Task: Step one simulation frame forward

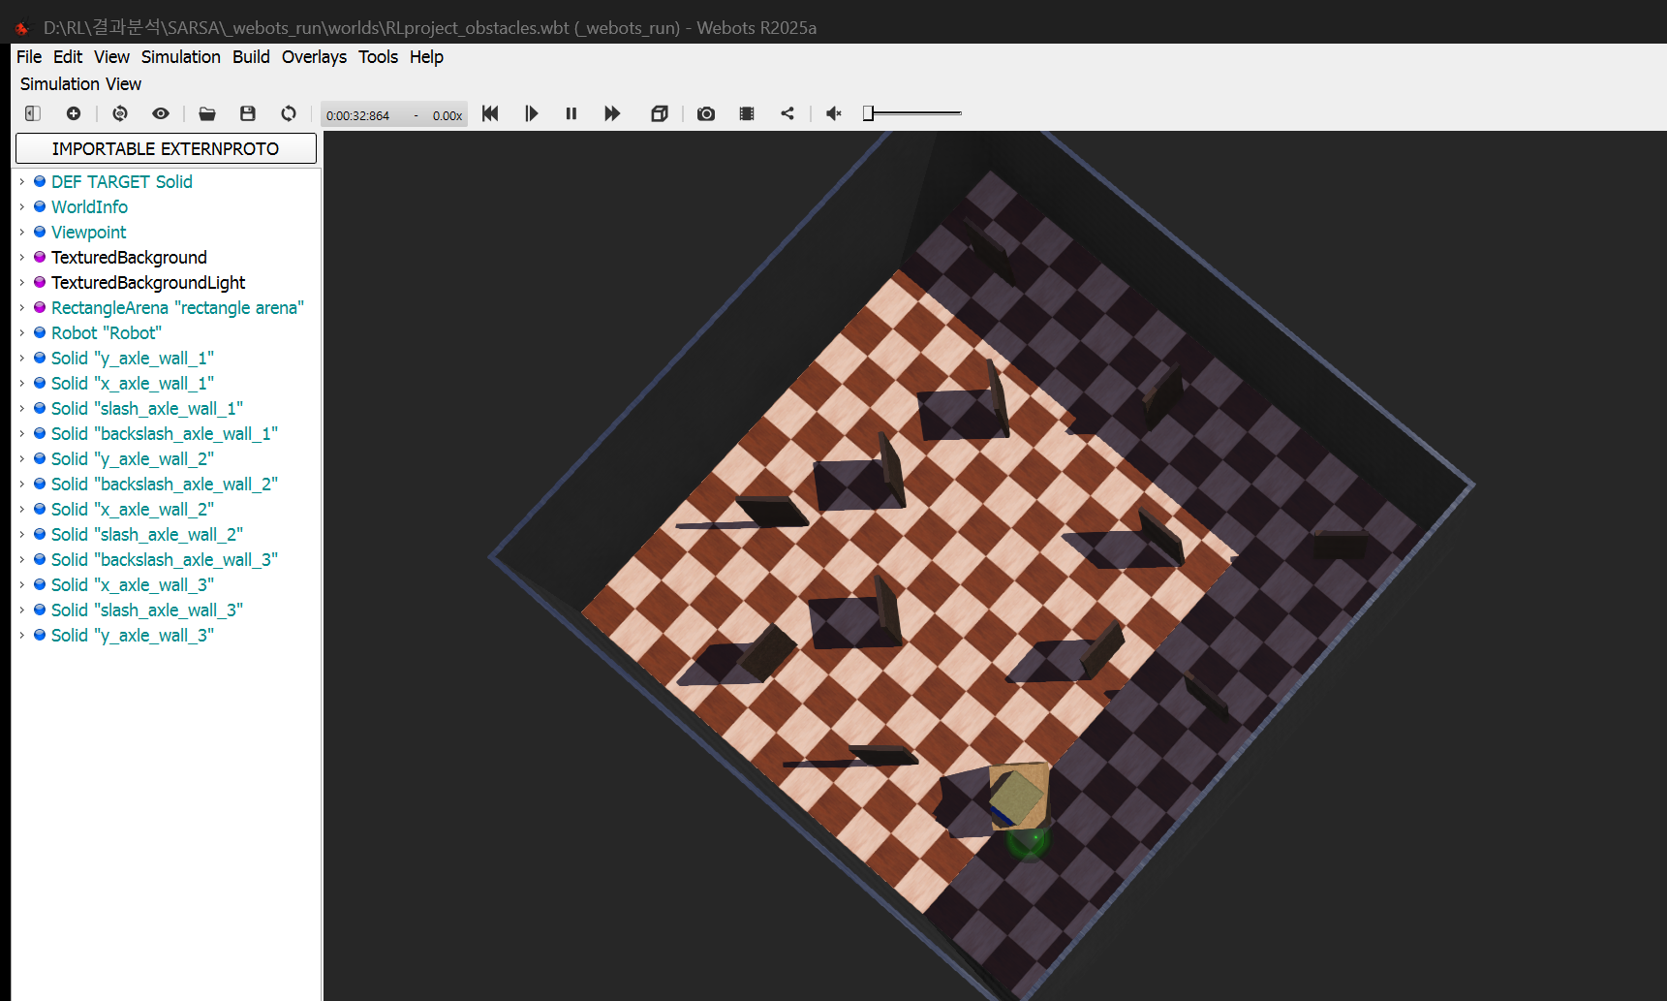Action: coord(531,113)
